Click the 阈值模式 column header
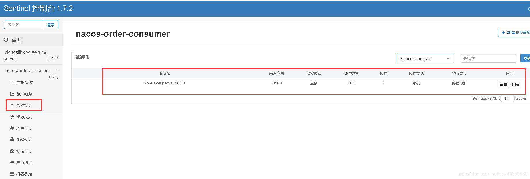Image resolution: width=530 pixels, height=179 pixels. [x=416, y=74]
